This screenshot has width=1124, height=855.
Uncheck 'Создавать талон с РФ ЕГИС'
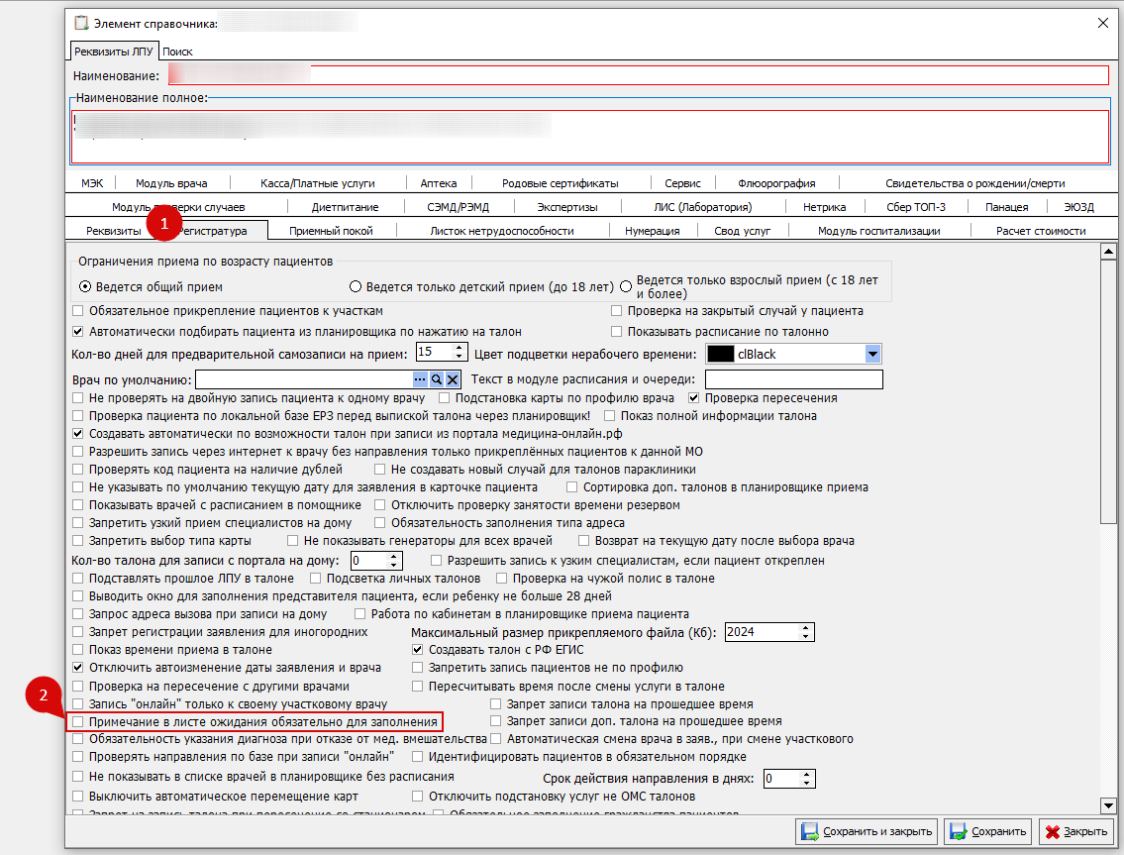point(418,650)
